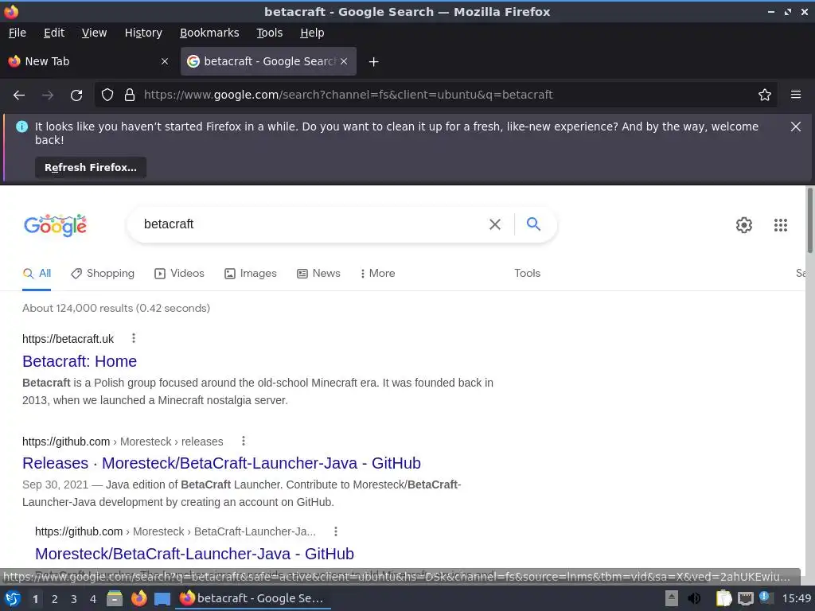Launch Firefox from the taskbar launcher
815x611 pixels.
pyautogui.click(x=138, y=598)
